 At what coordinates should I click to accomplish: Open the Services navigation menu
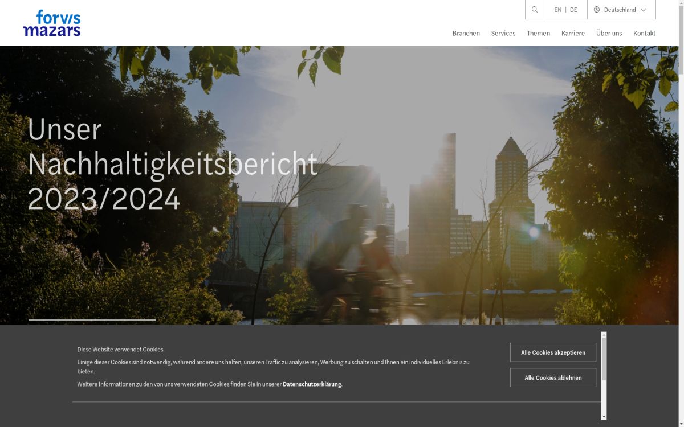[x=503, y=33]
